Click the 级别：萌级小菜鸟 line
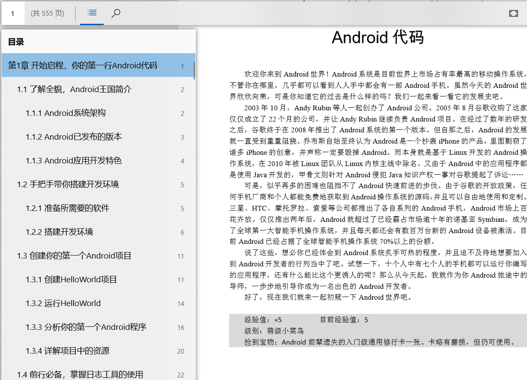 tap(274, 331)
